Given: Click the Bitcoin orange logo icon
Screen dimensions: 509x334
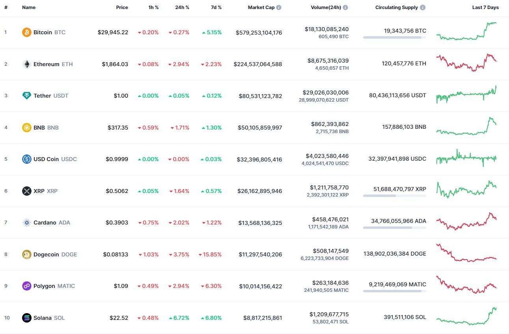Looking at the screenshot, I should [26, 32].
